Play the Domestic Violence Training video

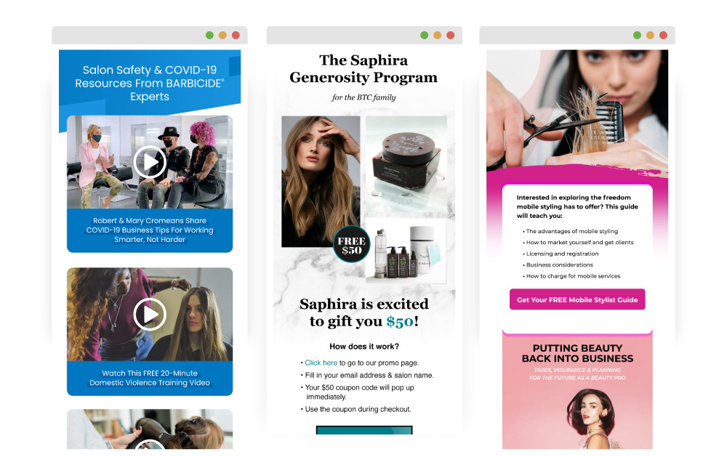pyautogui.click(x=149, y=315)
